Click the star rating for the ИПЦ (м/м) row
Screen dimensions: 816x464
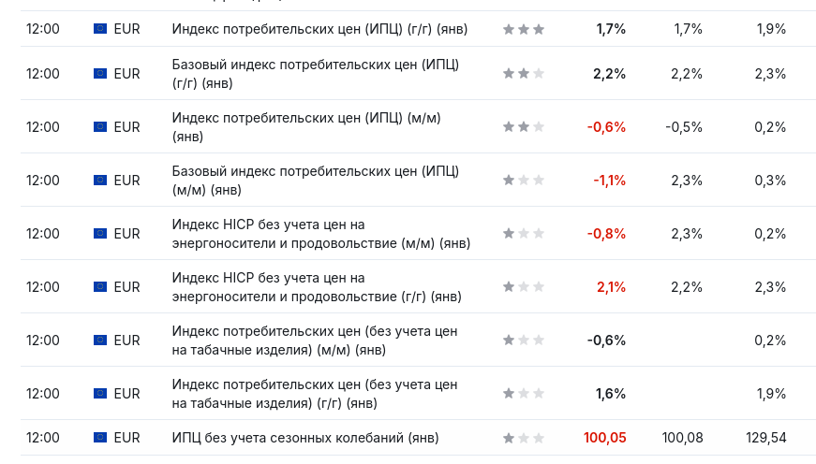(524, 127)
